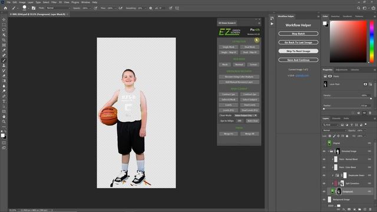This screenshot has height=212, width=377.
Task: Open the brush preset picker arrow
Action: click(28, 8)
